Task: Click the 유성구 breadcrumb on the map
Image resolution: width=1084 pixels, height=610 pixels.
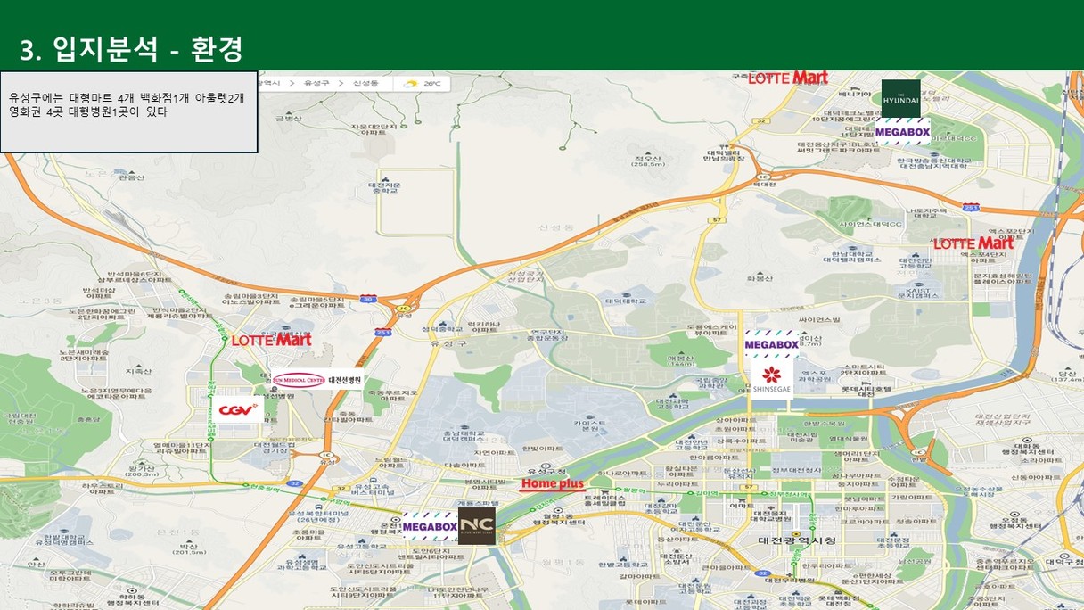Action: pyautogui.click(x=316, y=82)
